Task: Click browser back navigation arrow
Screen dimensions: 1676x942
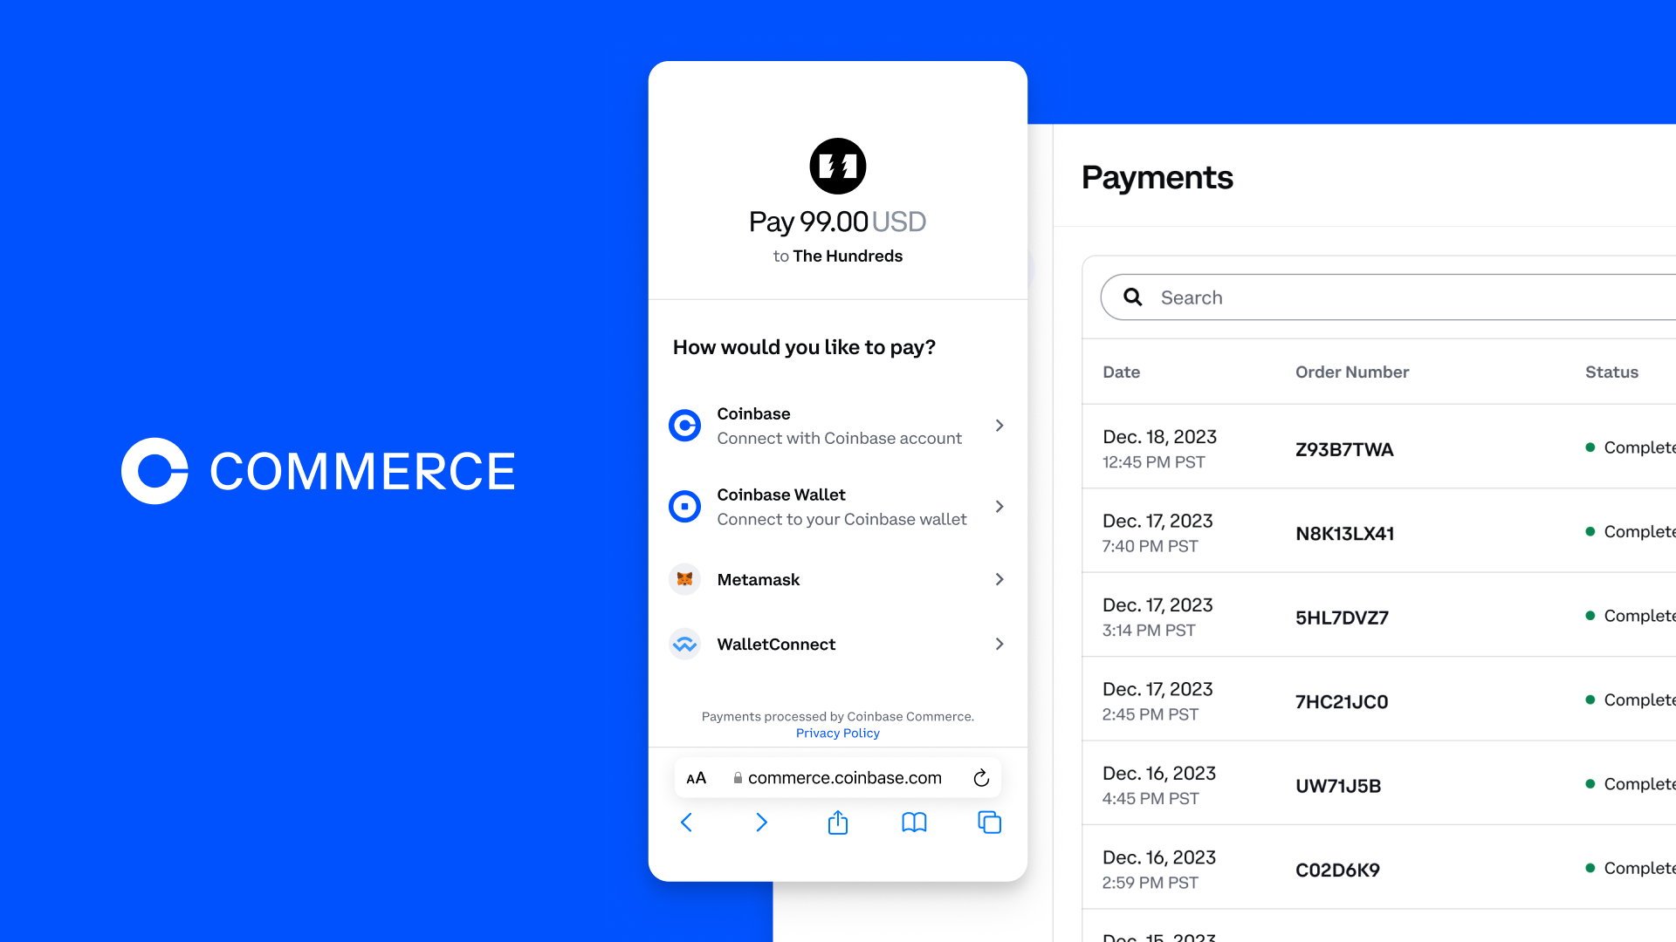Action: pos(686,823)
